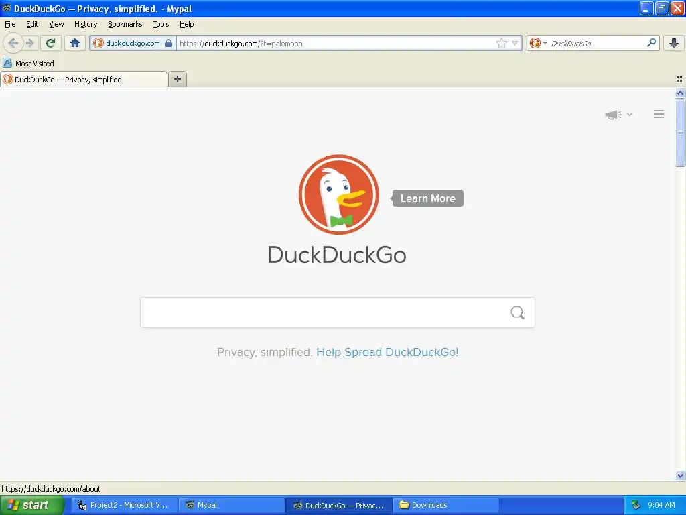Open the File menu
The height and width of the screenshot is (515, 686).
10,24
